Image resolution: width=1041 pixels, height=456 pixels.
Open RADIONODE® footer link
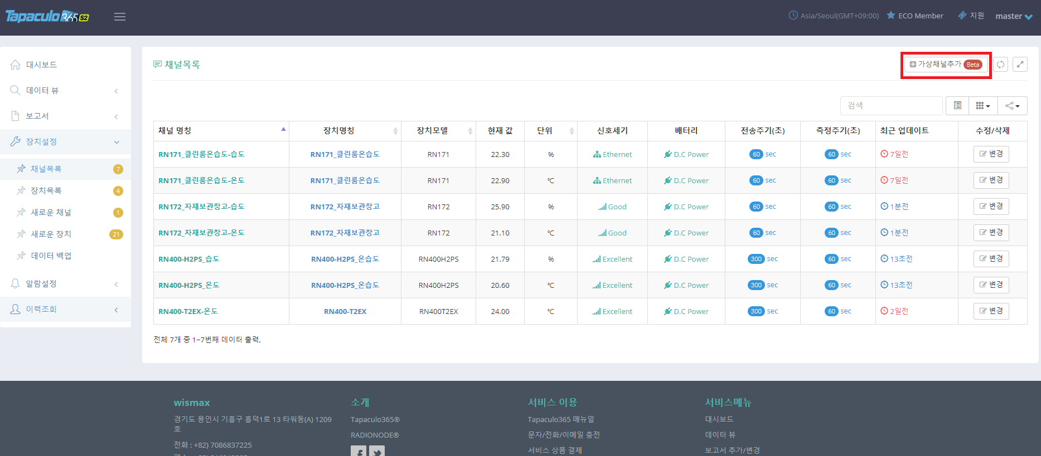[375, 435]
